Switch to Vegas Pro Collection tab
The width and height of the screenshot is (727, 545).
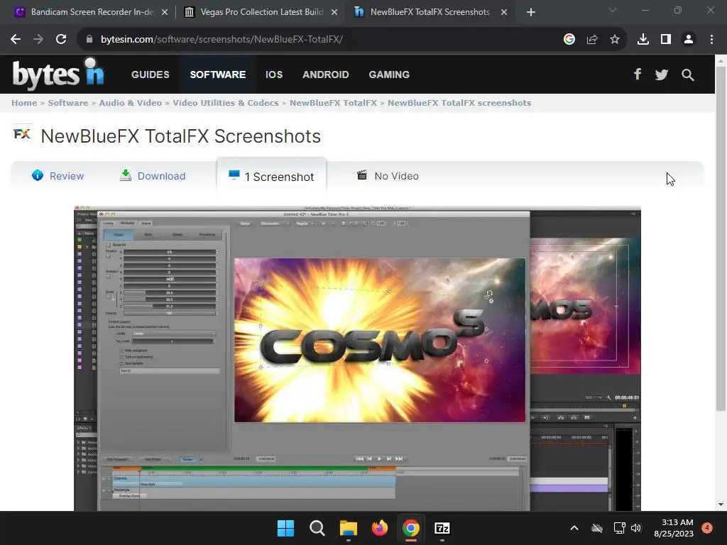[260, 12]
